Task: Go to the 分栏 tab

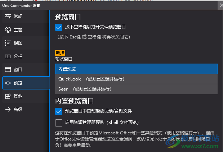Action: (26, 56)
